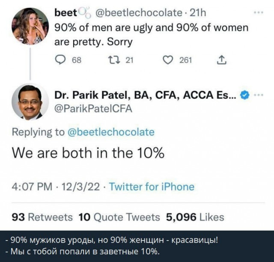Open the Twitter for iPhone link

click(x=152, y=187)
